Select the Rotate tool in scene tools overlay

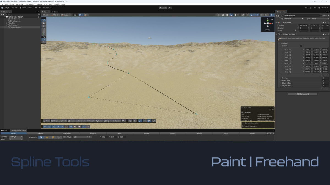(44, 29)
